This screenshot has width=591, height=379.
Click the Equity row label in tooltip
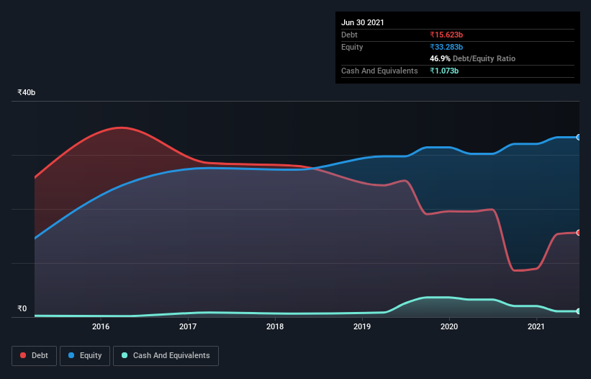coord(352,47)
